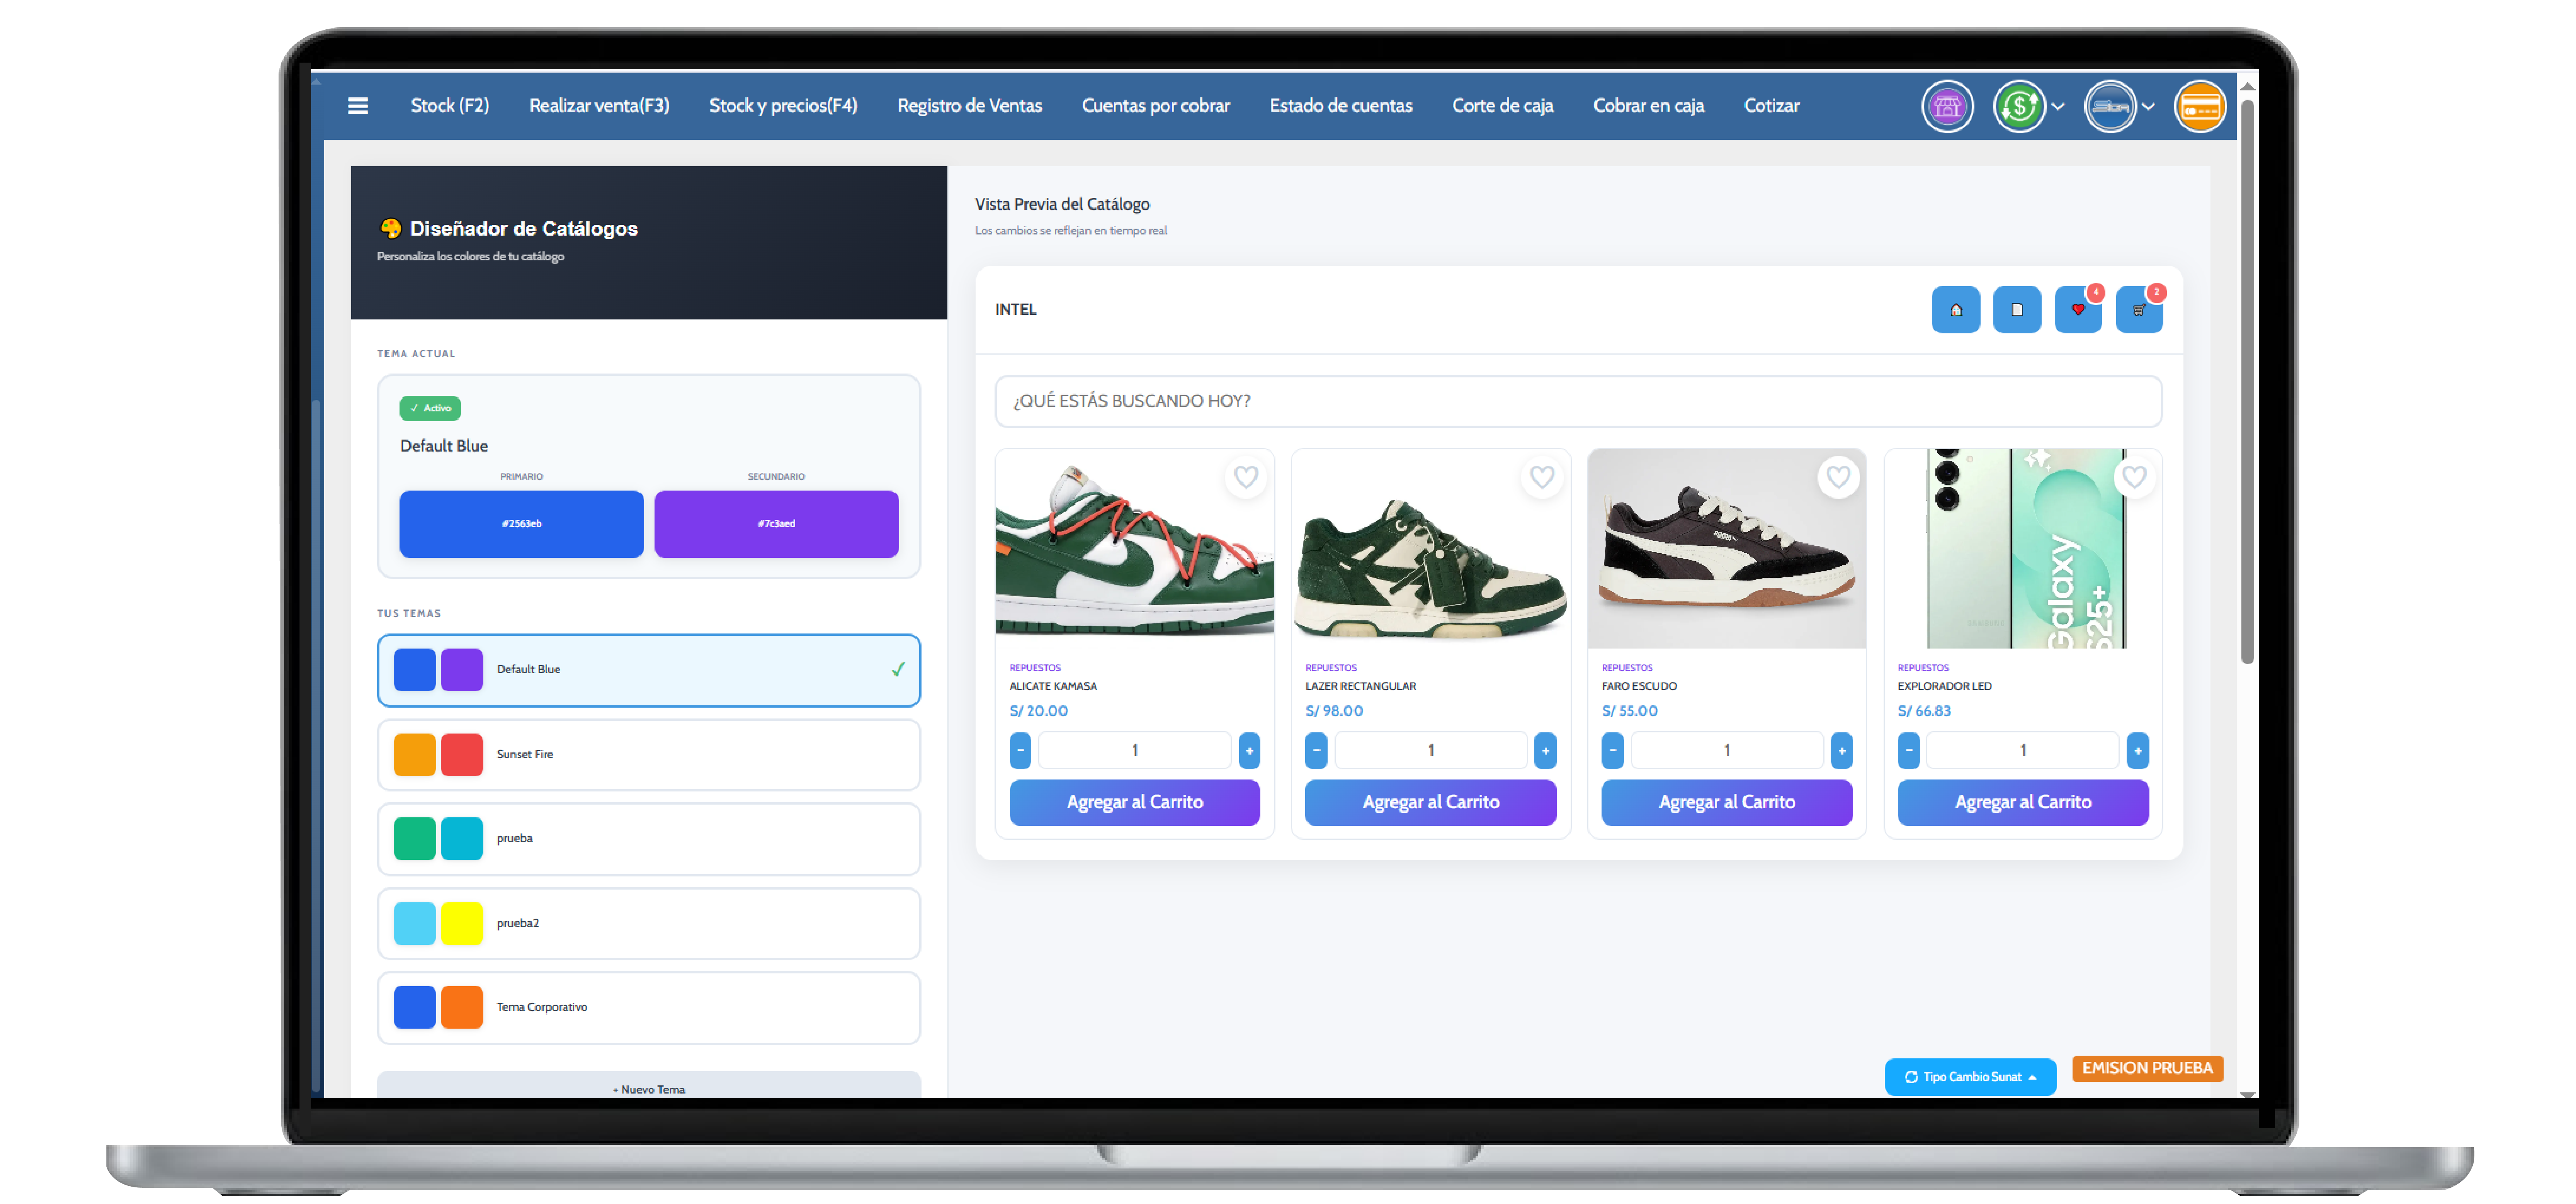Select the prueba2 theme
This screenshot has height=1204, width=2576.
coord(649,924)
